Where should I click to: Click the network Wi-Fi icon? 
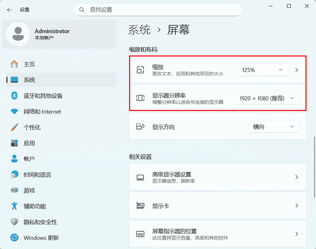[x=14, y=111]
